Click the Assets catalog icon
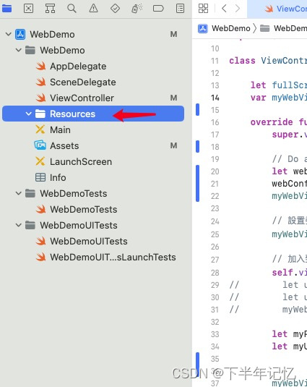This screenshot has height=387, width=307. [40, 145]
